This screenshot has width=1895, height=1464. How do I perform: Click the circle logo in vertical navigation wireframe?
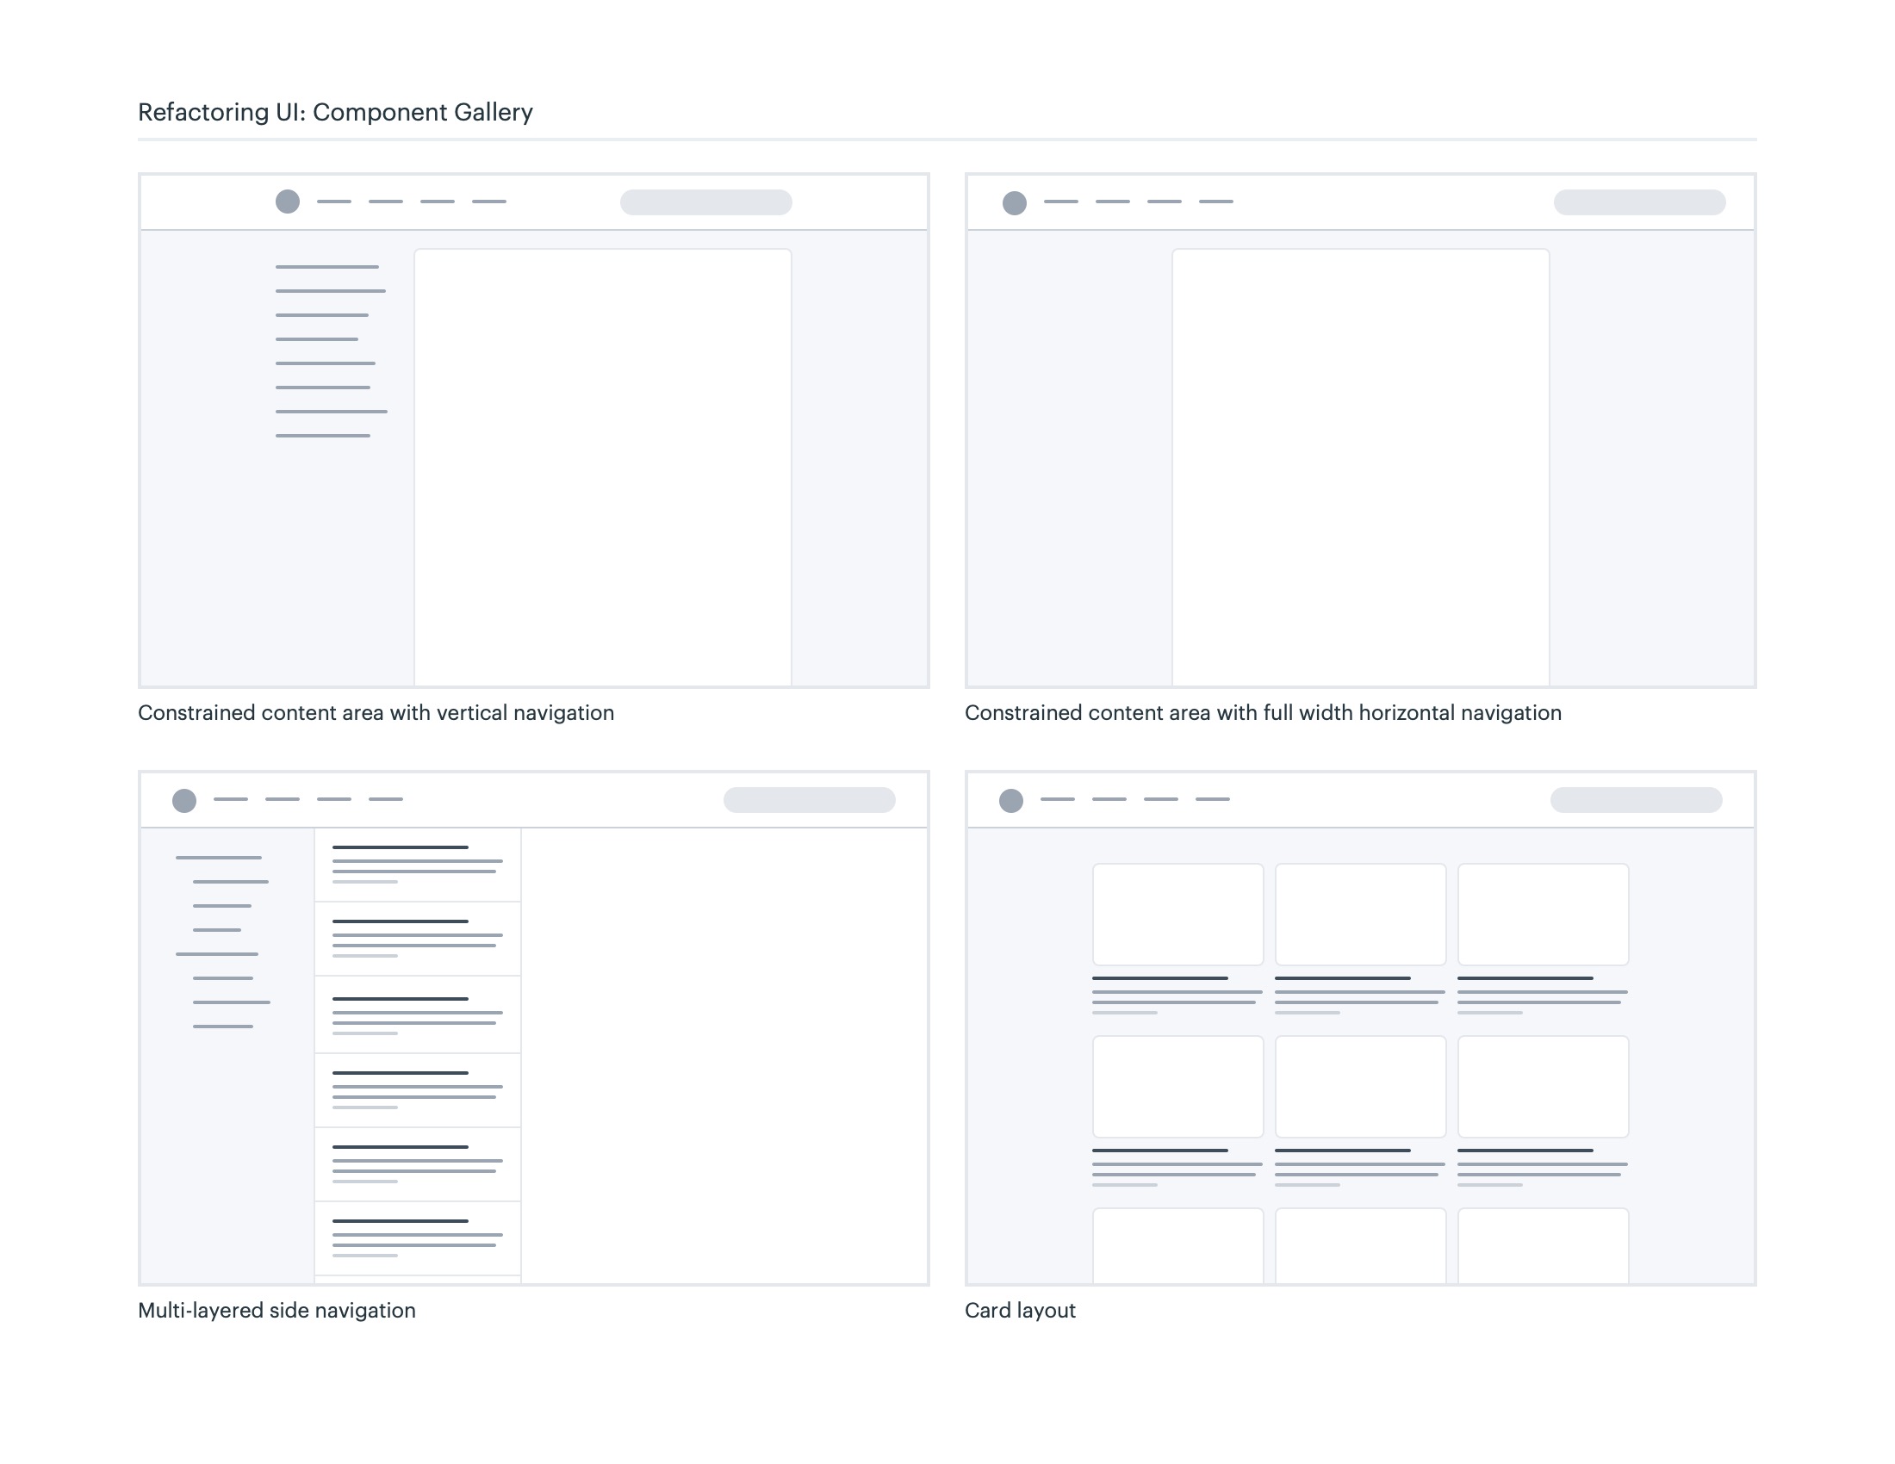point(287,202)
